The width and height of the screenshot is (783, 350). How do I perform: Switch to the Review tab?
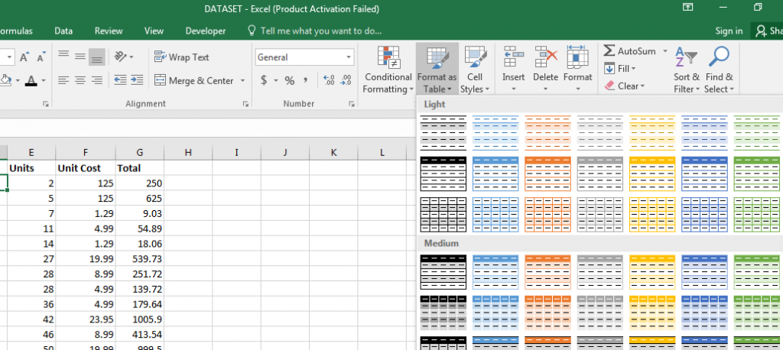[109, 31]
